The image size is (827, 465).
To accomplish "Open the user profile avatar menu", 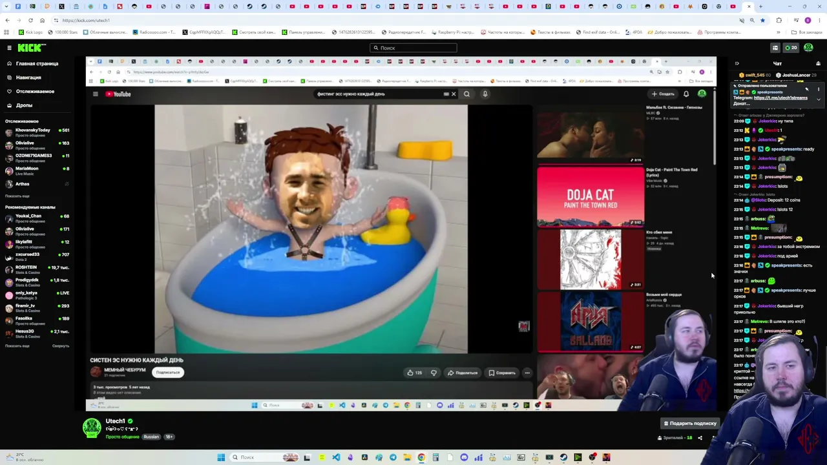I will tap(808, 48).
